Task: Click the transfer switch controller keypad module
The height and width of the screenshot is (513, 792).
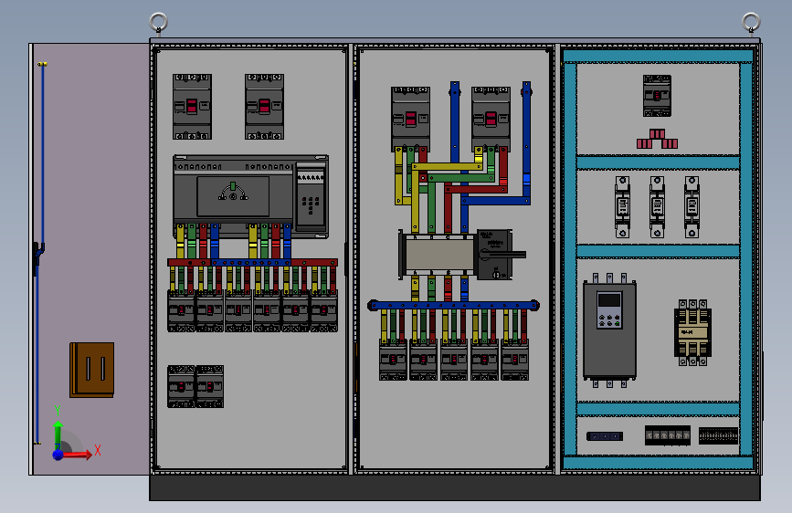Action: point(311,196)
